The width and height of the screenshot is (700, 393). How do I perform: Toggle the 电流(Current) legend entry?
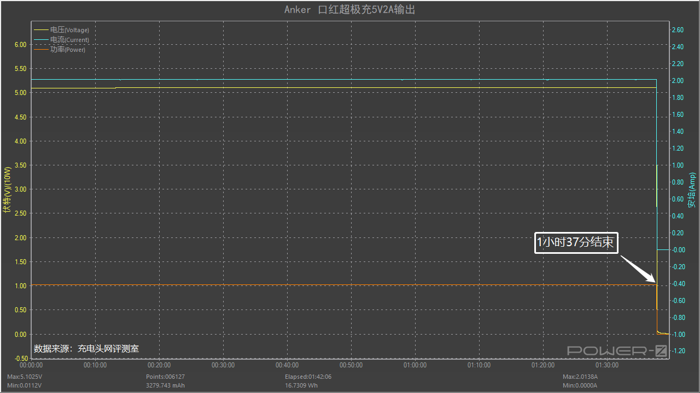[69, 40]
